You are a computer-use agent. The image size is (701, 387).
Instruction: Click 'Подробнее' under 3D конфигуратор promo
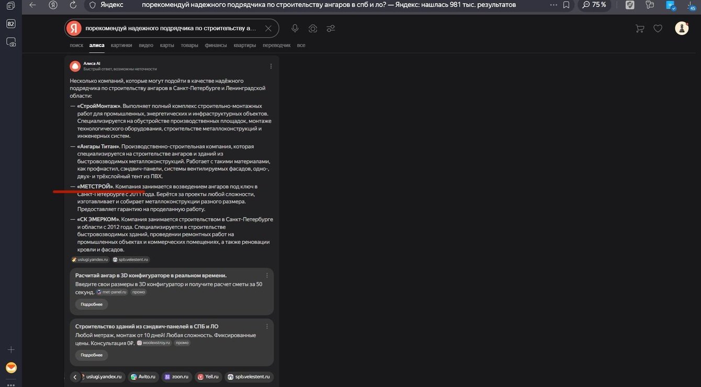(x=92, y=304)
